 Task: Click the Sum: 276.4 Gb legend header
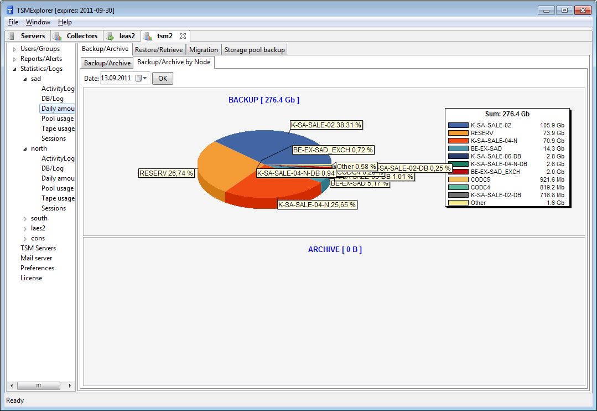pos(507,114)
